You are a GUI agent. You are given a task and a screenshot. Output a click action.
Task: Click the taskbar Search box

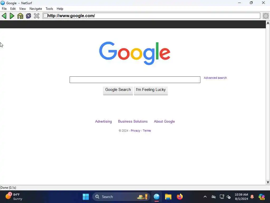point(121,197)
